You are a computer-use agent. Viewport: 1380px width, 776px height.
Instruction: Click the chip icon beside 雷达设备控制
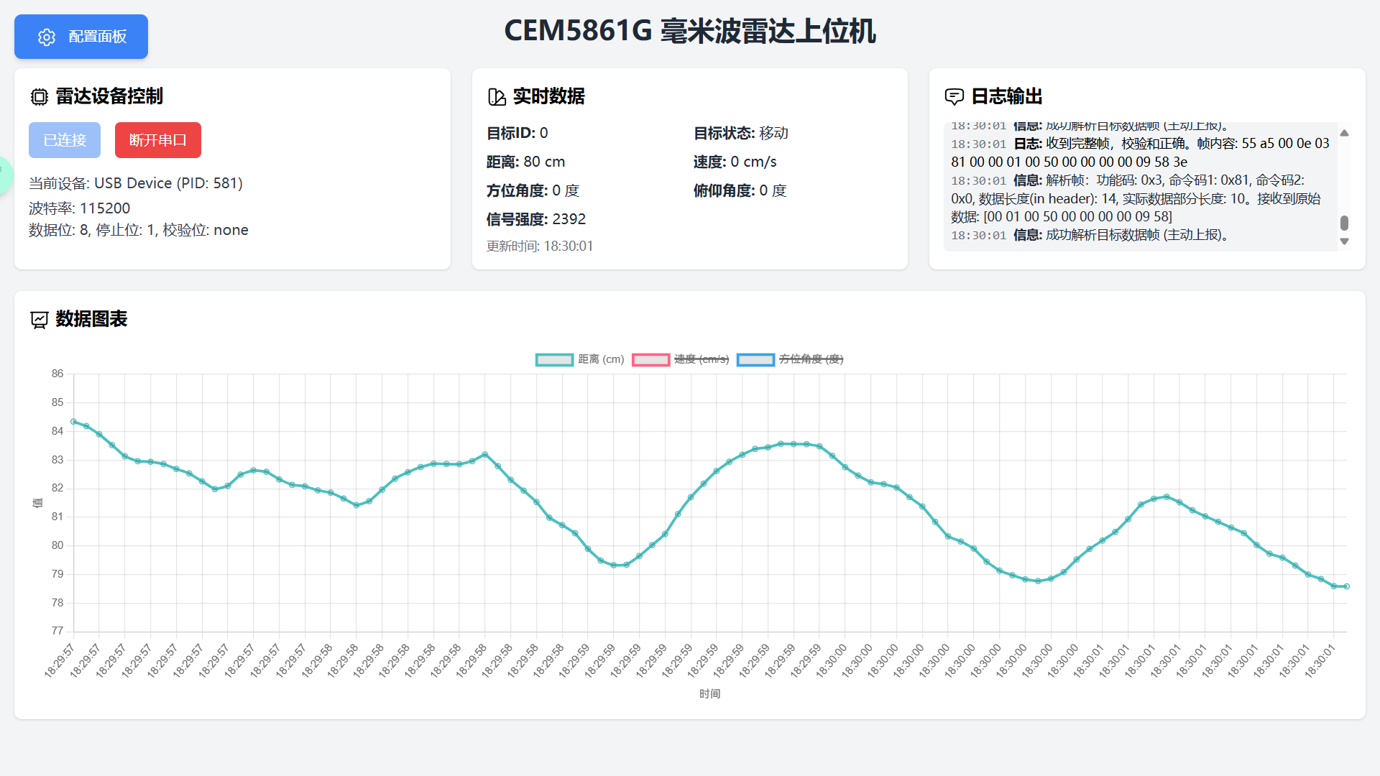[39, 97]
